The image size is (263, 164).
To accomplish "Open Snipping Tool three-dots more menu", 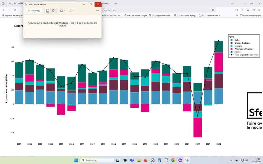I will click(98, 11).
